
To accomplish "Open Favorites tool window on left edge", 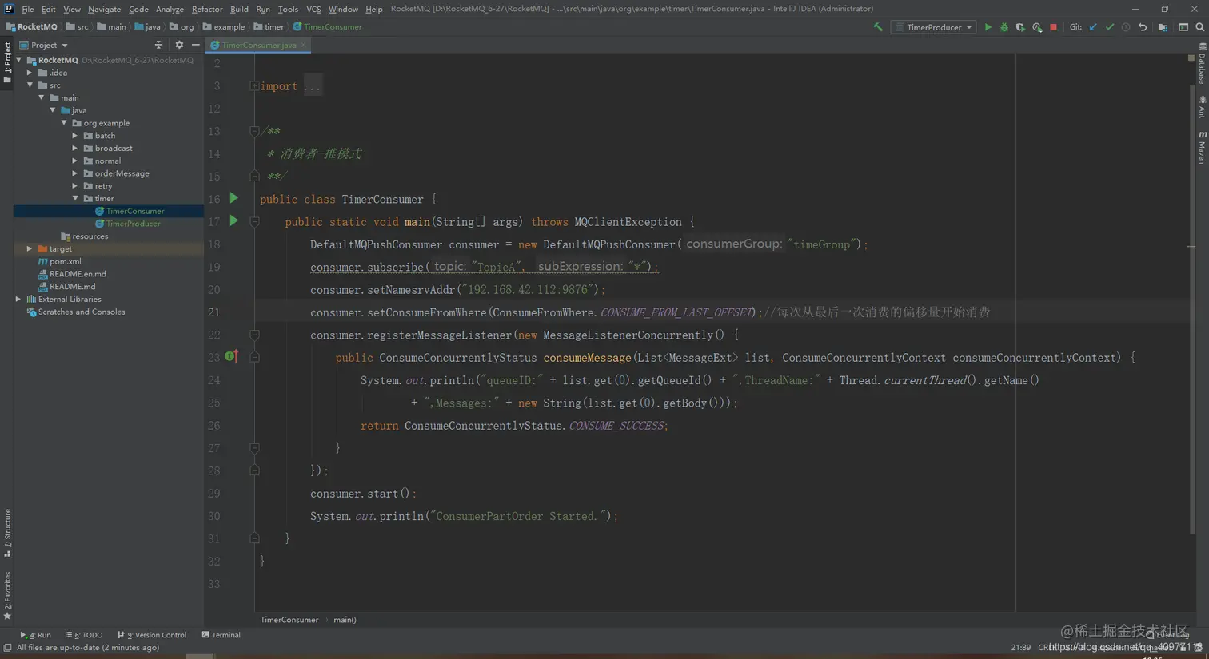I will coord(7,595).
